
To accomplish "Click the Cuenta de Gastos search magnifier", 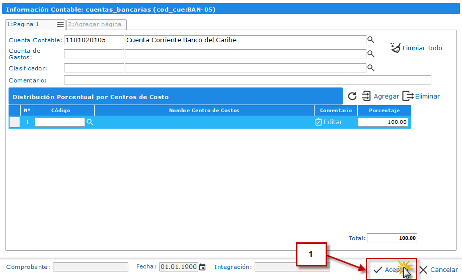I will pos(370,54).
